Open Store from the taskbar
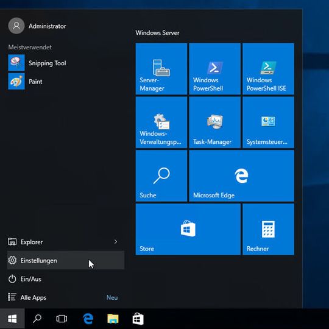329x329 pixels. (x=138, y=319)
